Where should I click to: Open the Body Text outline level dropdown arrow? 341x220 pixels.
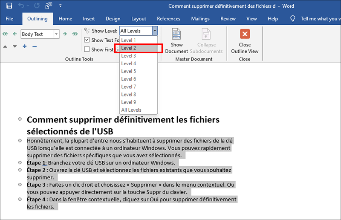pyautogui.click(x=57, y=34)
